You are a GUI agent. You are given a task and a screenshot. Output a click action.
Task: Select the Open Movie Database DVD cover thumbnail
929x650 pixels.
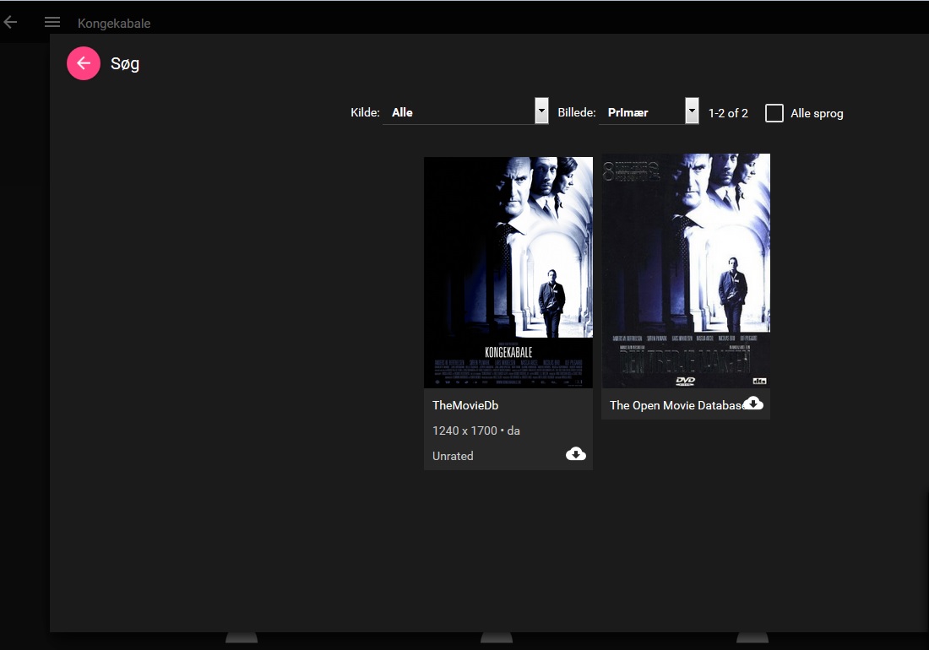686,271
